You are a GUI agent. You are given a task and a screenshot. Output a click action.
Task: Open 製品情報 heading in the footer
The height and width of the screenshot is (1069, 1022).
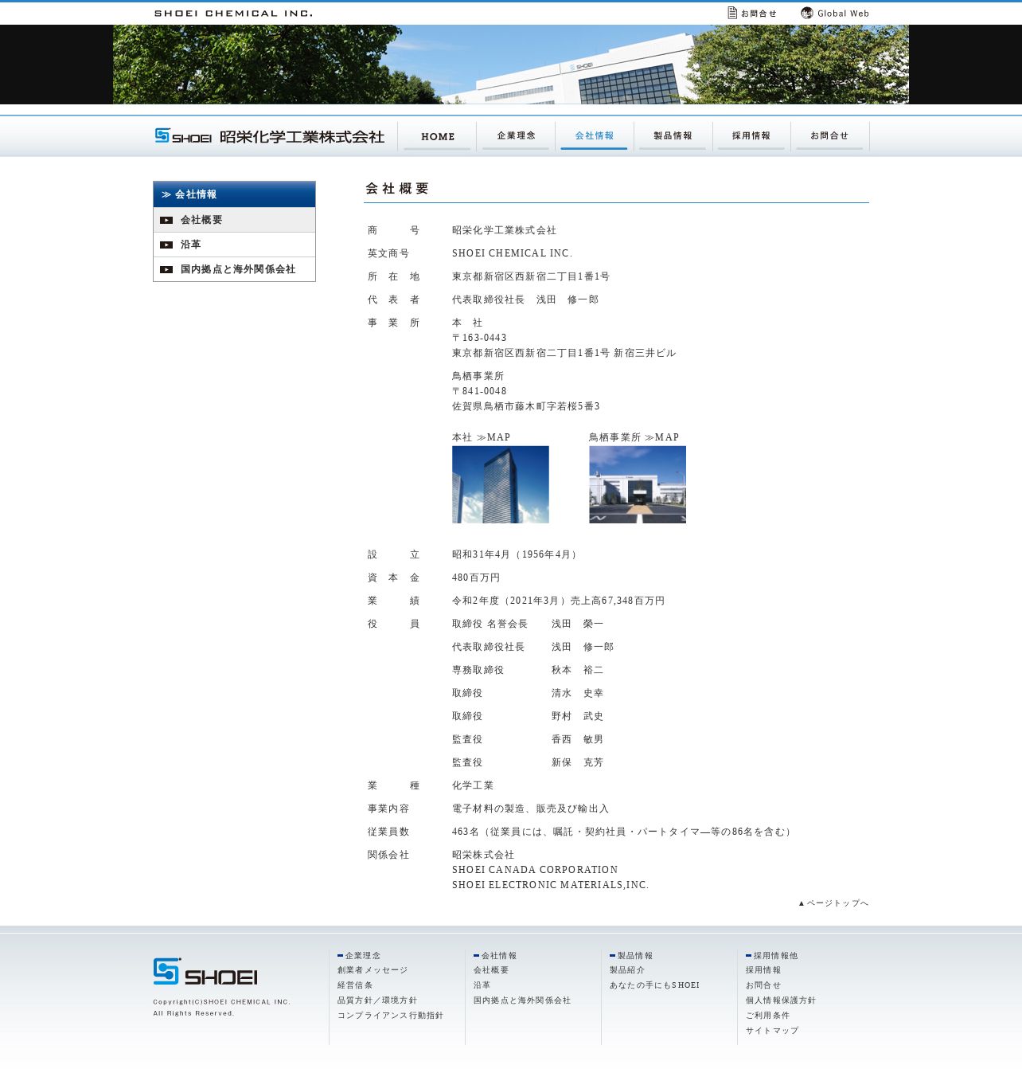coord(634,956)
